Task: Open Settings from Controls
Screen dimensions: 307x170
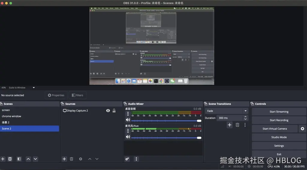Action: (x=279, y=146)
